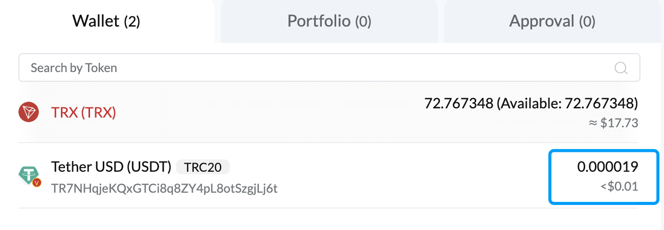
Task: Click the magnifier search icon
Action: point(621,68)
